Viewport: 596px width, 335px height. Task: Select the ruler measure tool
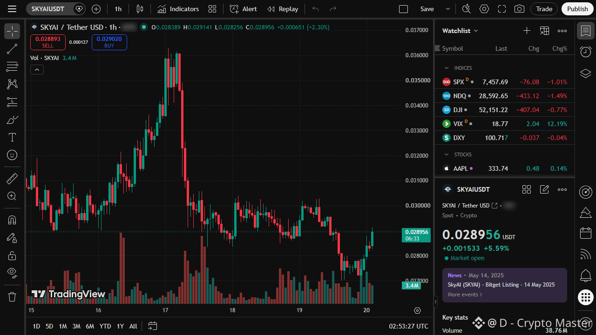12,178
